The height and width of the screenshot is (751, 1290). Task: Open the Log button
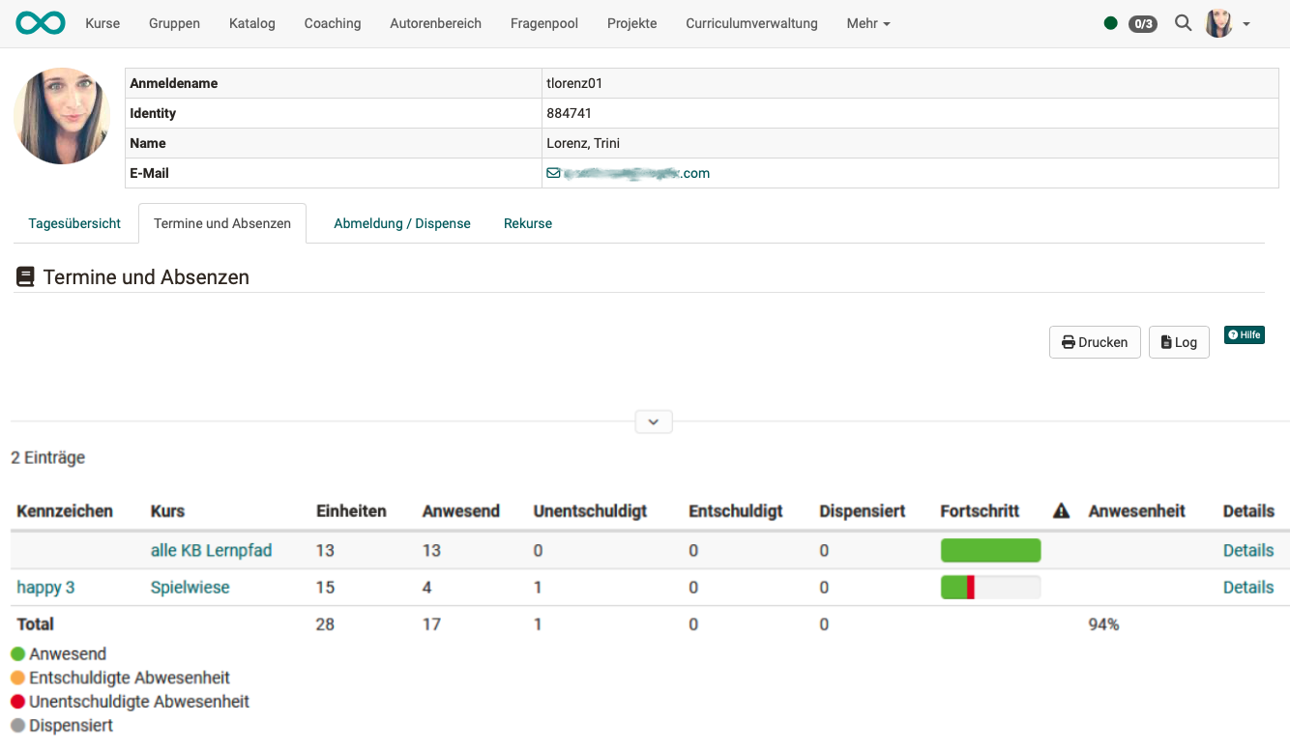coord(1179,342)
